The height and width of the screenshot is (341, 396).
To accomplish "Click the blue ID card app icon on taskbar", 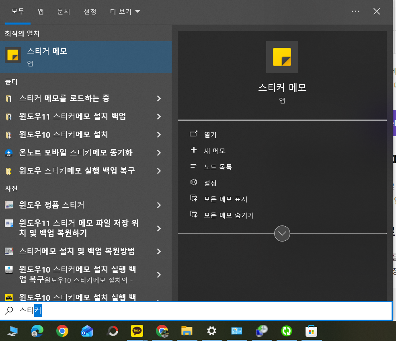I will [x=237, y=331].
